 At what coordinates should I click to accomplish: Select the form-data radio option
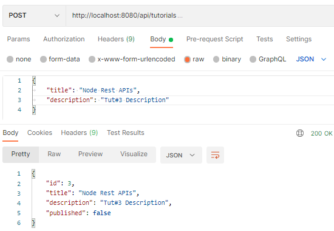[60, 59]
